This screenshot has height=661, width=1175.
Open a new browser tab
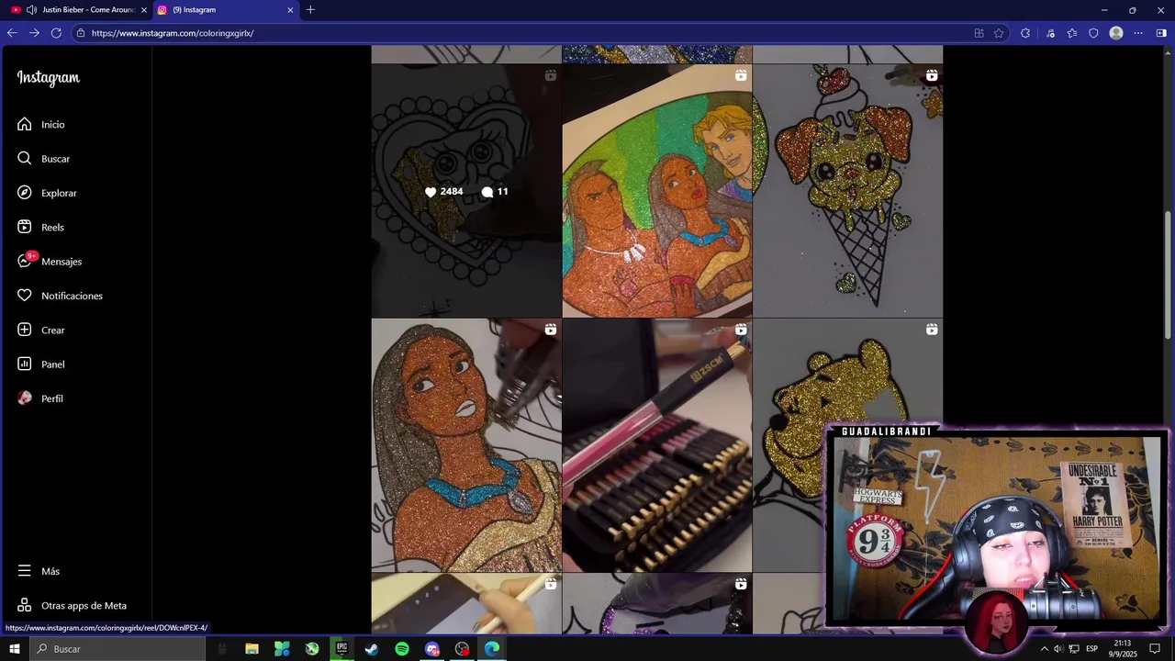310,10
